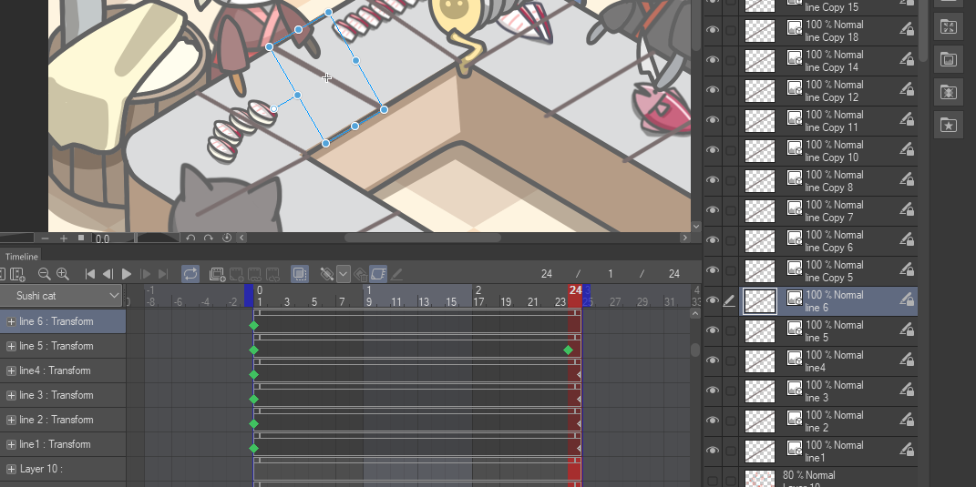This screenshot has width=976, height=487.
Task: Toggle the onion skin button
Action: 300,274
